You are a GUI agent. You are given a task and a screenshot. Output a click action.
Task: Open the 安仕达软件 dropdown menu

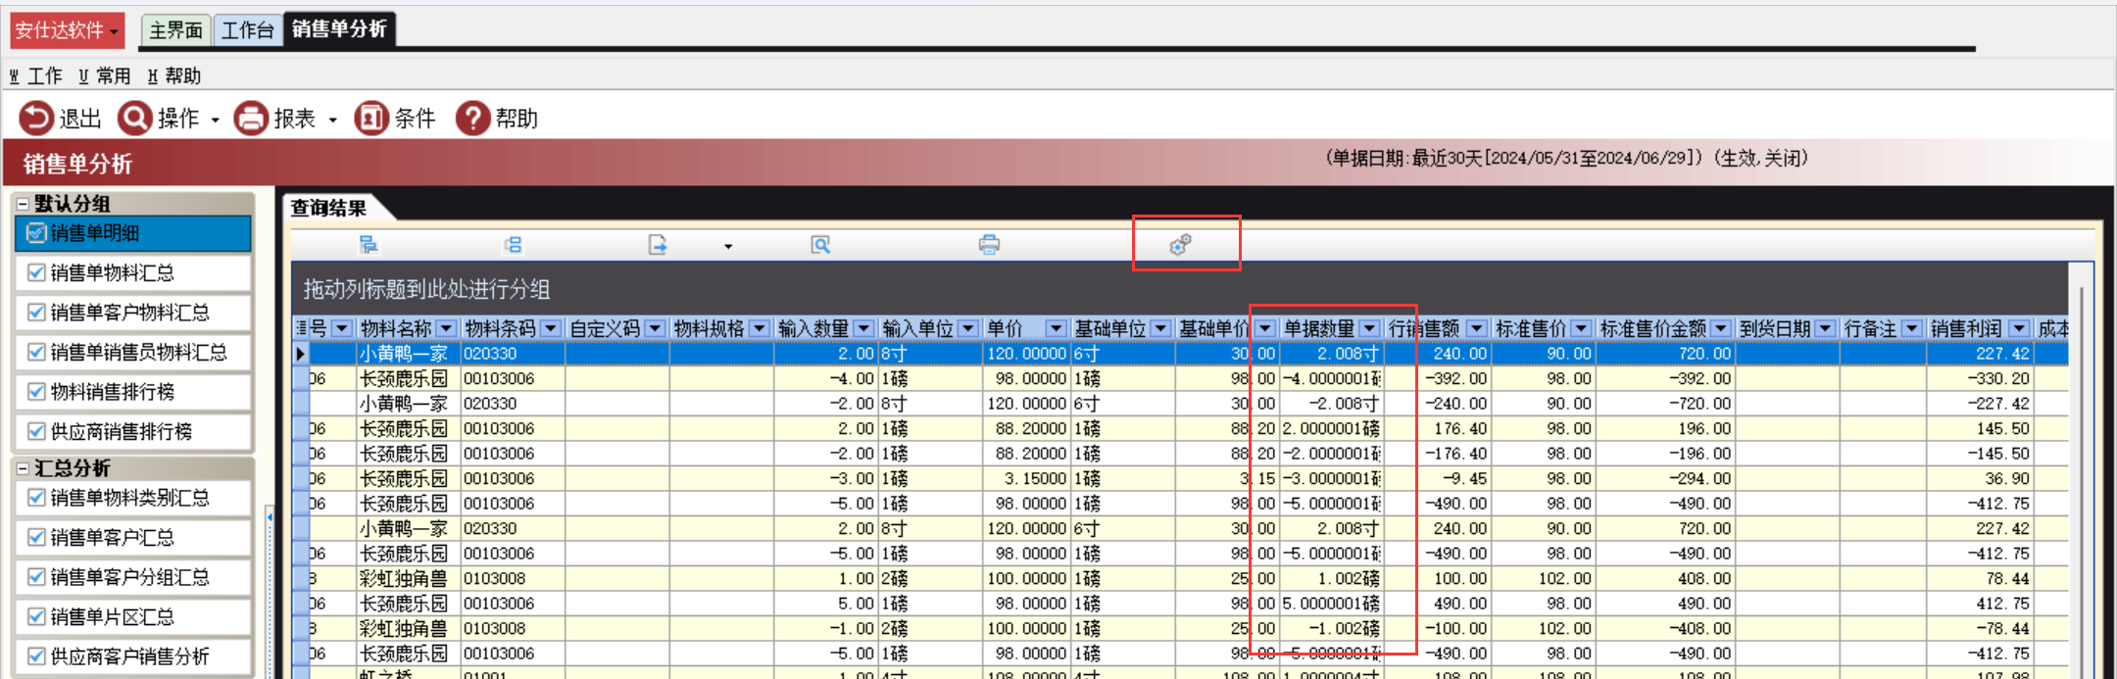(67, 30)
